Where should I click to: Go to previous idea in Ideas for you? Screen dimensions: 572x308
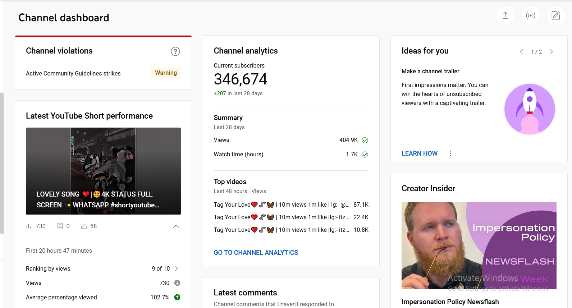tap(521, 52)
